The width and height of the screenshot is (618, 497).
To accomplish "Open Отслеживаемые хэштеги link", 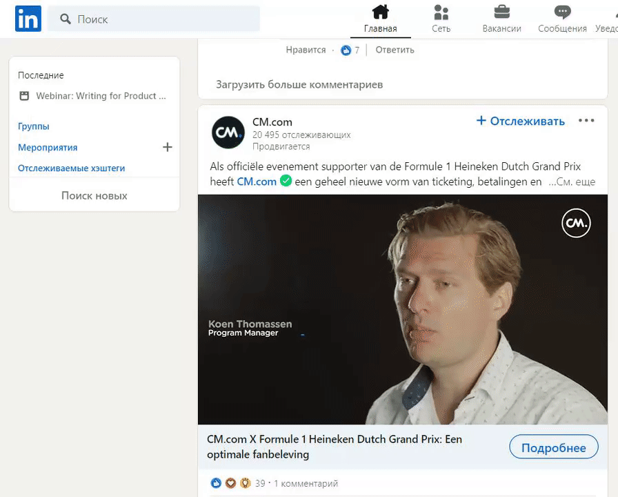I will coord(72,168).
